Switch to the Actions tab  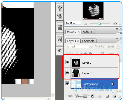[88, 32]
